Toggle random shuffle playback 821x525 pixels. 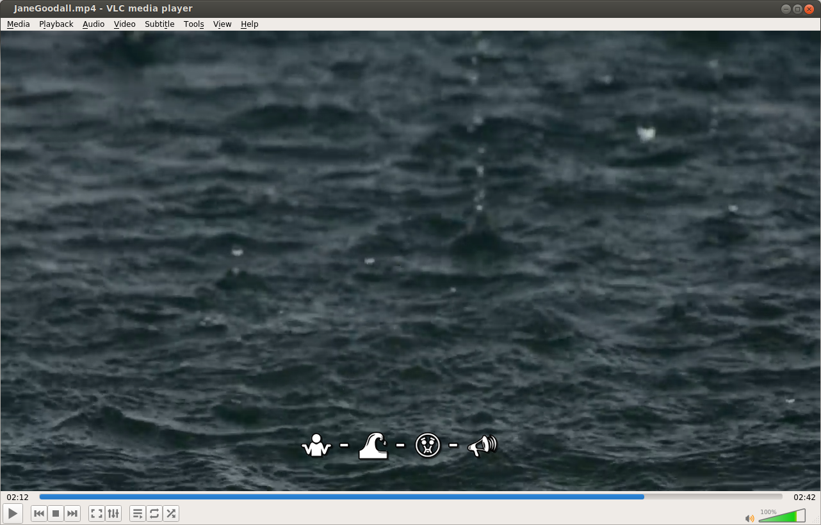[x=171, y=513]
